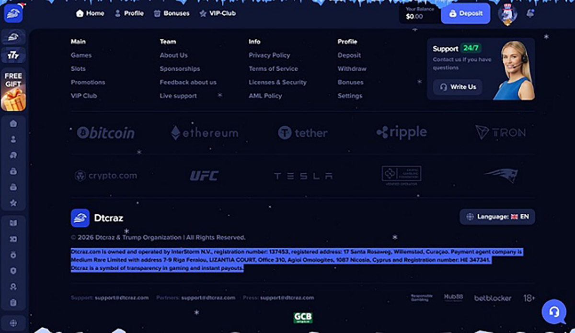Select Bonuses in the top navigation
Viewport: 575px width, 333px height.
[172, 13]
